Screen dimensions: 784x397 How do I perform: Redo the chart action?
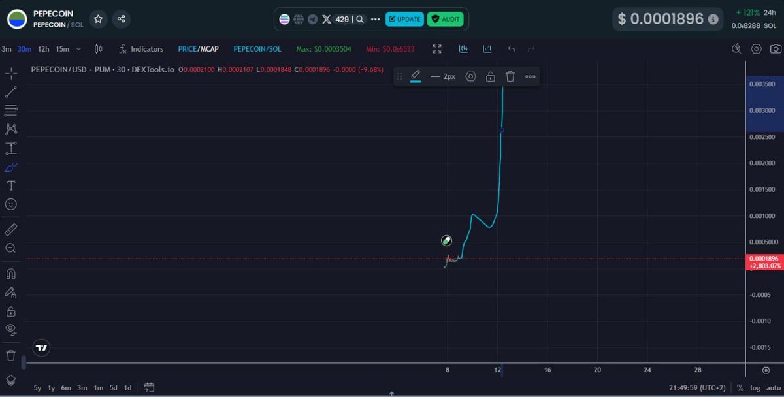coord(531,49)
